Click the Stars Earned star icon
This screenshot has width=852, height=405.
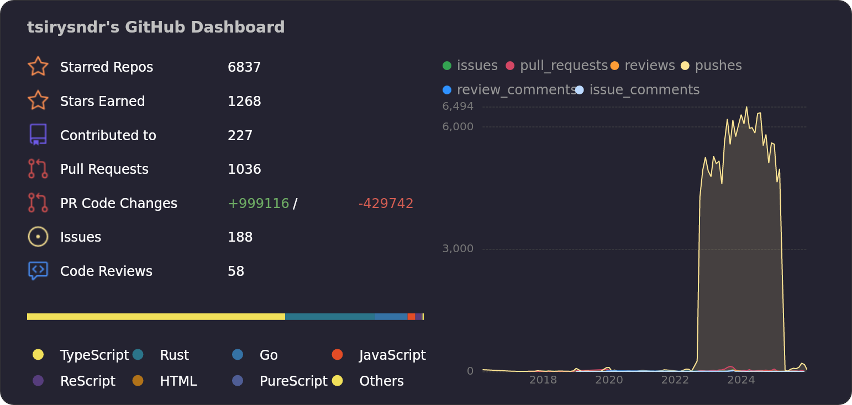(38, 101)
